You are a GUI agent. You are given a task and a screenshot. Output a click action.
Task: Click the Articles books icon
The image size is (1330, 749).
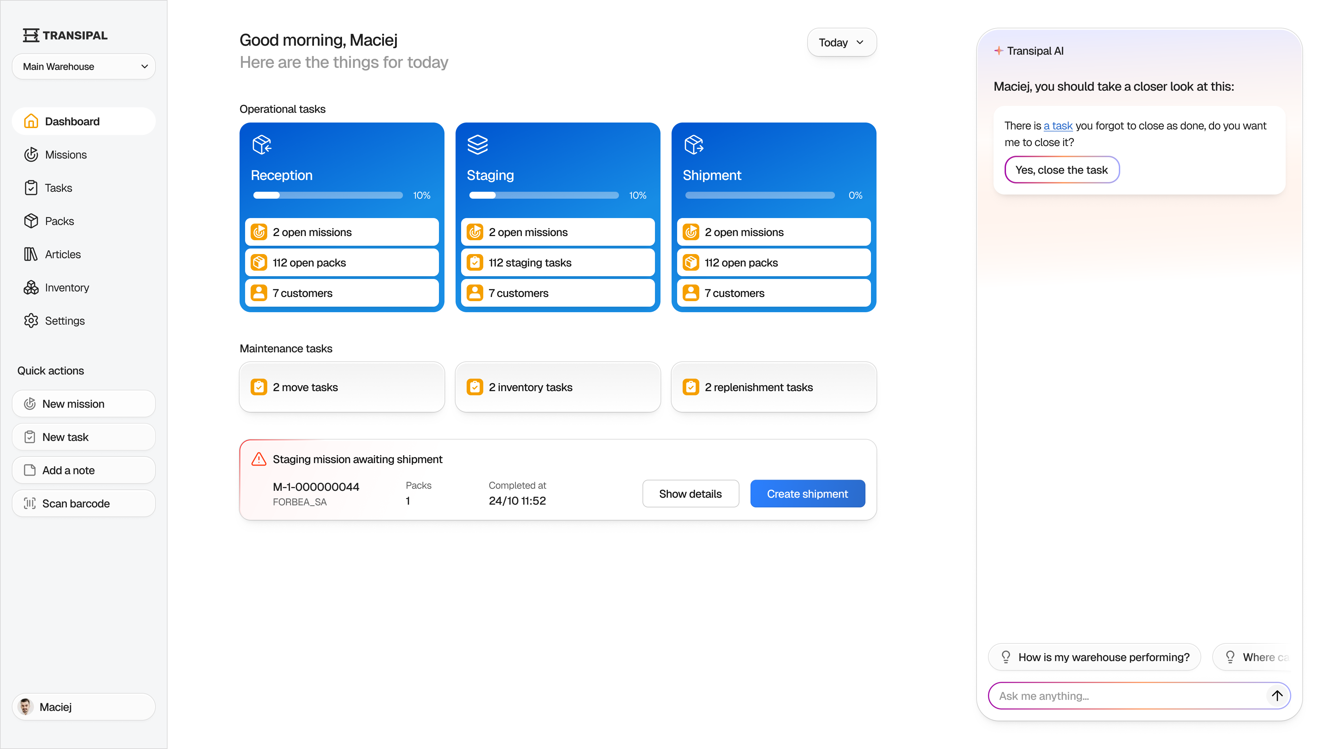(x=31, y=254)
